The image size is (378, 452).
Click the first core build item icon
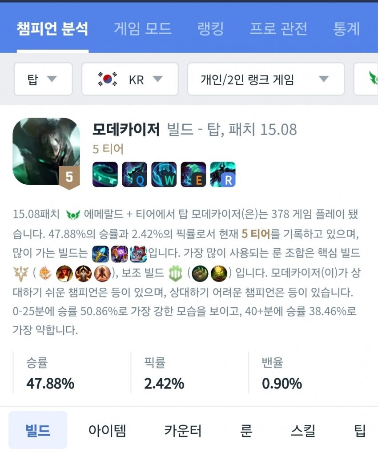click(101, 254)
